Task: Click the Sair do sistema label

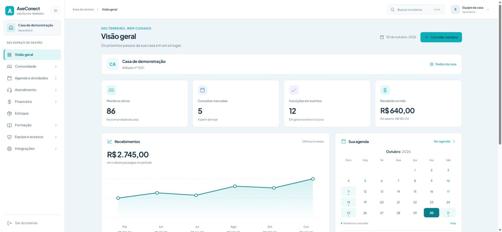Action: (26, 223)
